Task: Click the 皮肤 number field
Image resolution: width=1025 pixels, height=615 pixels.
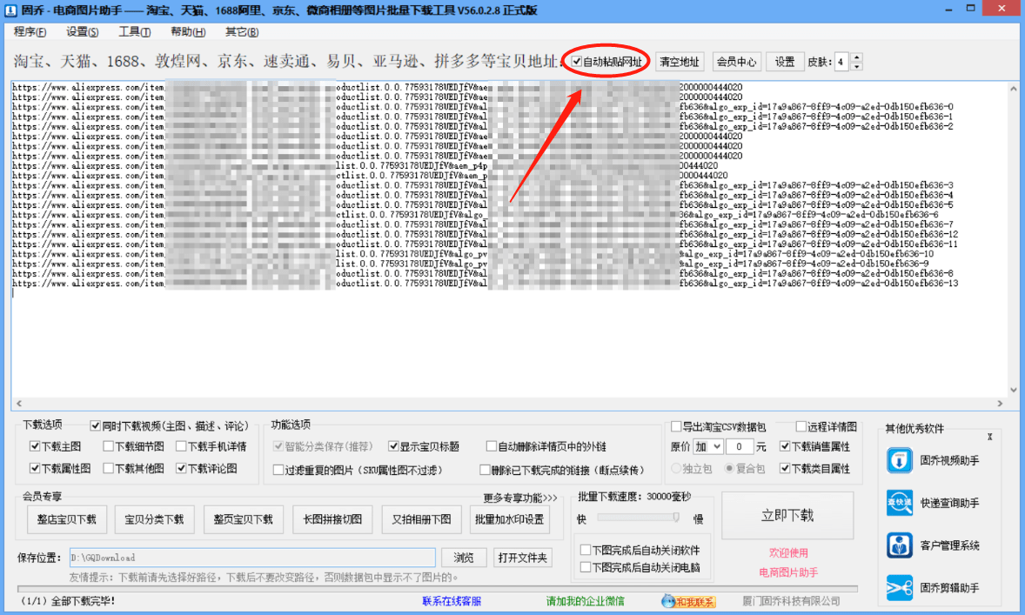Action: click(x=842, y=62)
